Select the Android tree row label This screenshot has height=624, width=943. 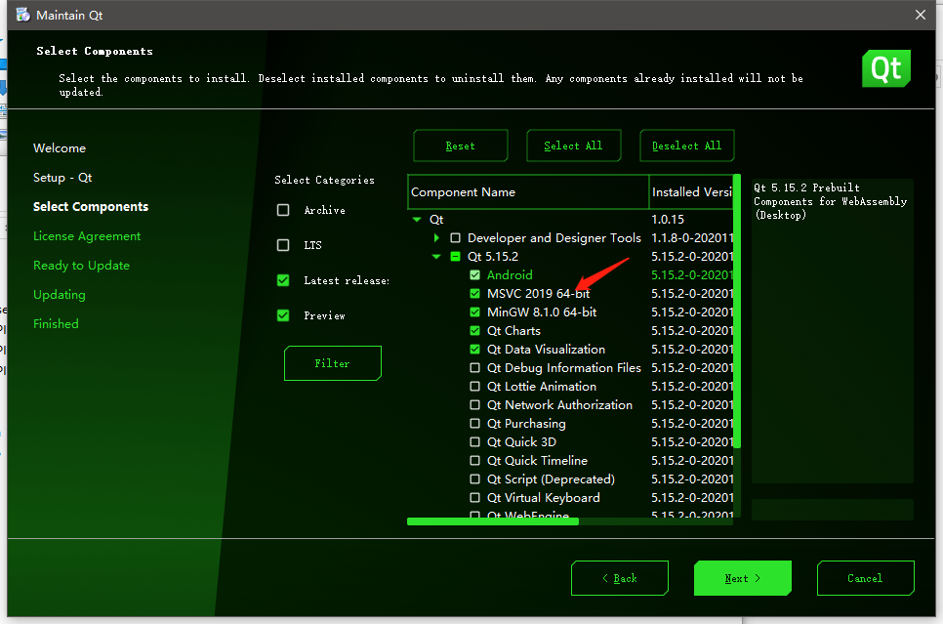(x=510, y=275)
